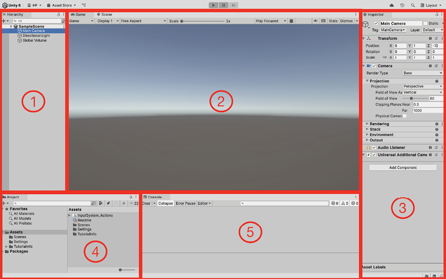Open the HF account dropdown
Image resolution: width=446 pixels, height=279 pixels.
coord(34,5)
